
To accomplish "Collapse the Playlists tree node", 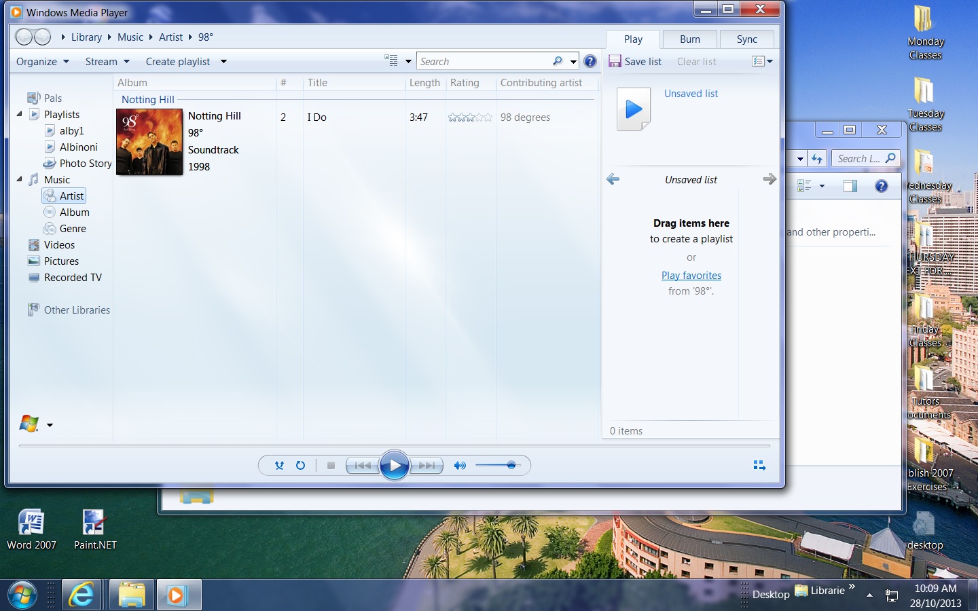I will pyautogui.click(x=20, y=114).
